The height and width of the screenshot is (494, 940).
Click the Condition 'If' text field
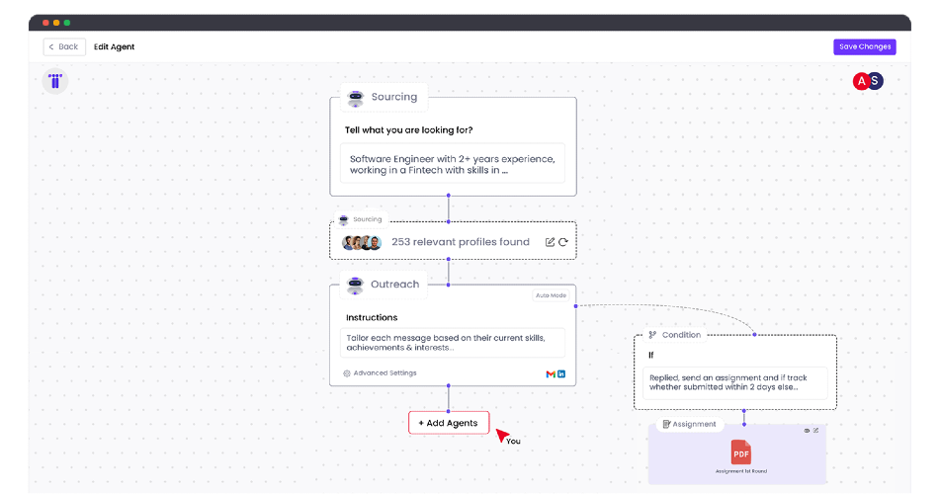click(x=735, y=382)
